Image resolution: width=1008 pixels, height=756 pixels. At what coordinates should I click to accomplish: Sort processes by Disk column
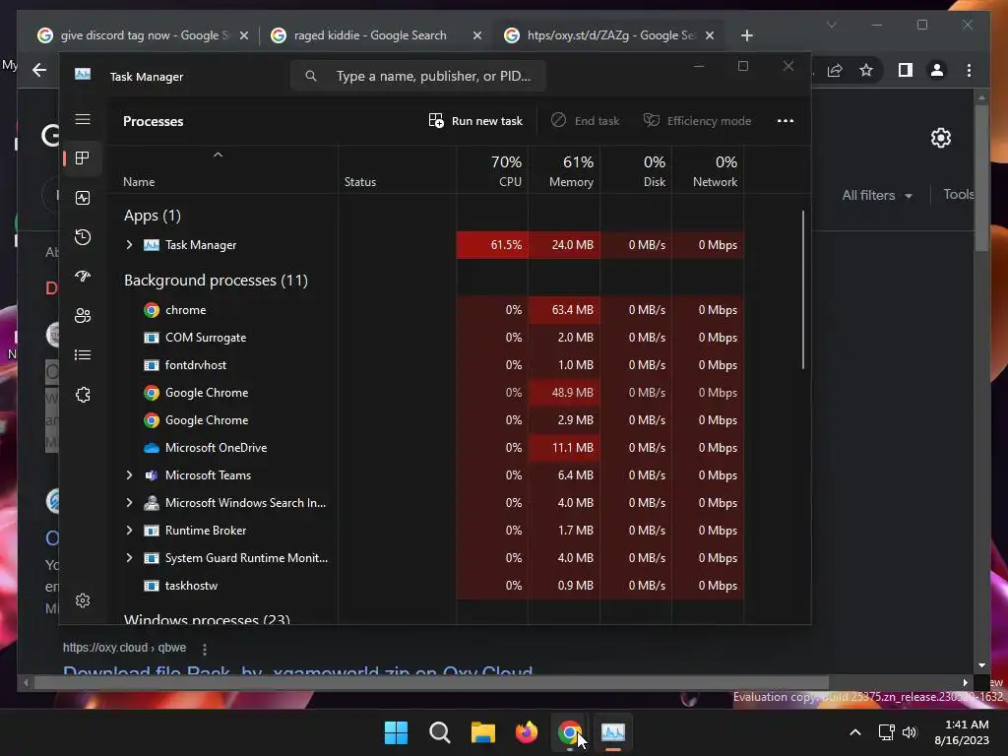pyautogui.click(x=636, y=170)
